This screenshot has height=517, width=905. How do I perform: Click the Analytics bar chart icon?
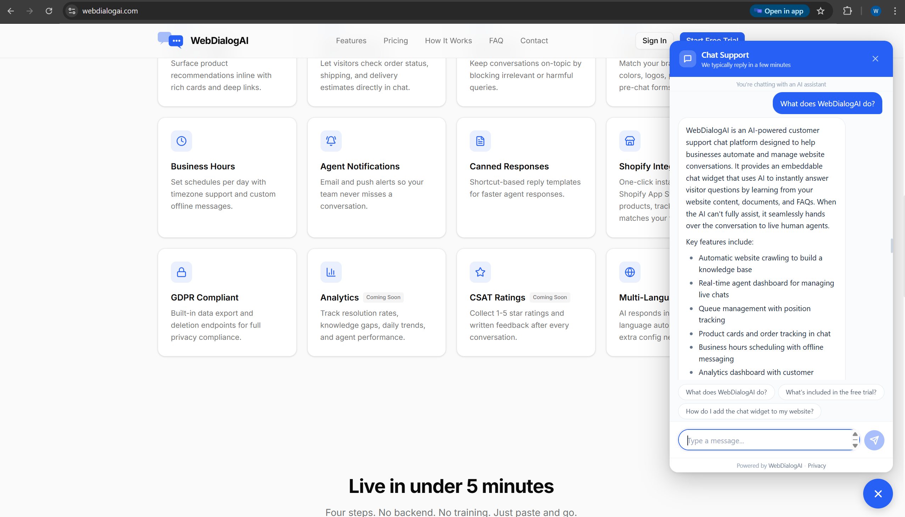(331, 272)
